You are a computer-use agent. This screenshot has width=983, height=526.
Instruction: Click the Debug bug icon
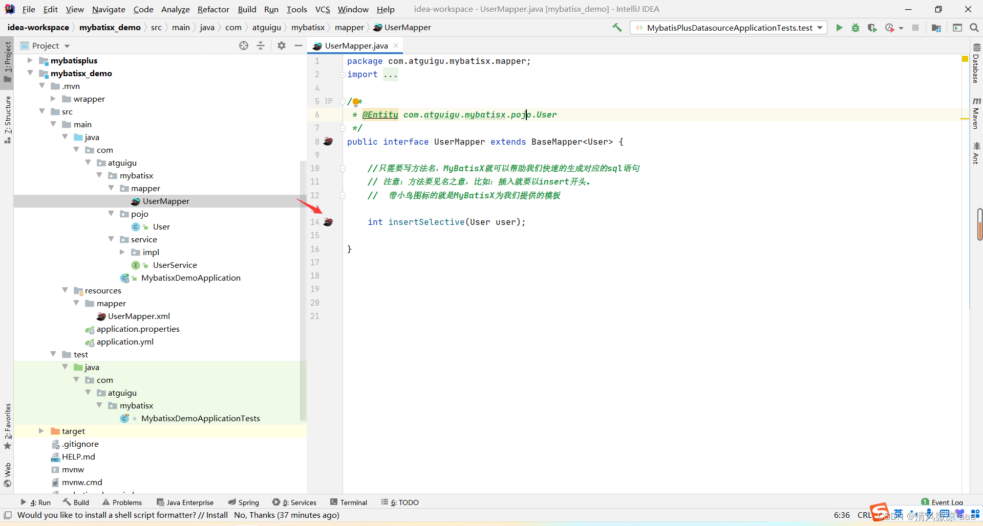(855, 28)
